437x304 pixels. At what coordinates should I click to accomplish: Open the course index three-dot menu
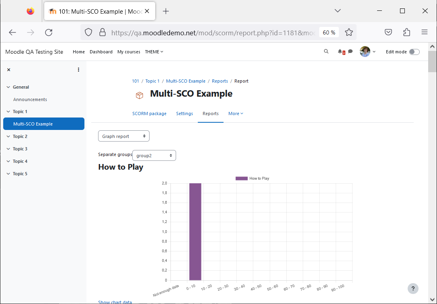click(78, 70)
